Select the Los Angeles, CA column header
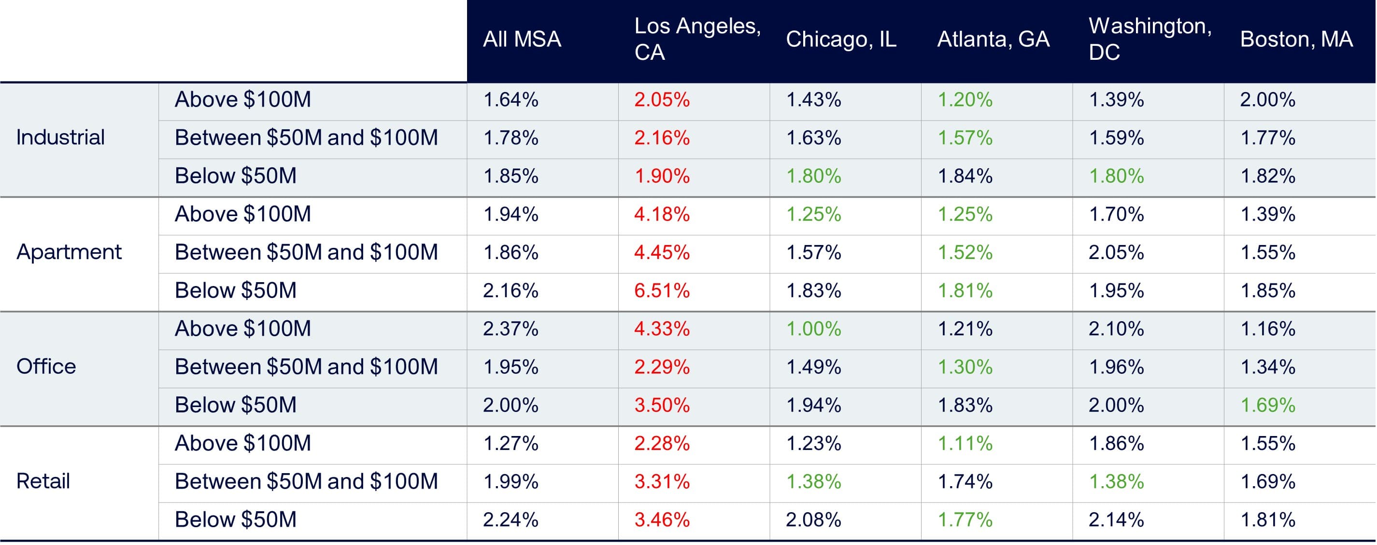The width and height of the screenshot is (1377, 545). pos(696,40)
